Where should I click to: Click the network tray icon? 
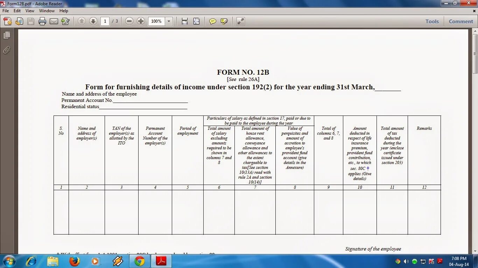click(x=423, y=261)
